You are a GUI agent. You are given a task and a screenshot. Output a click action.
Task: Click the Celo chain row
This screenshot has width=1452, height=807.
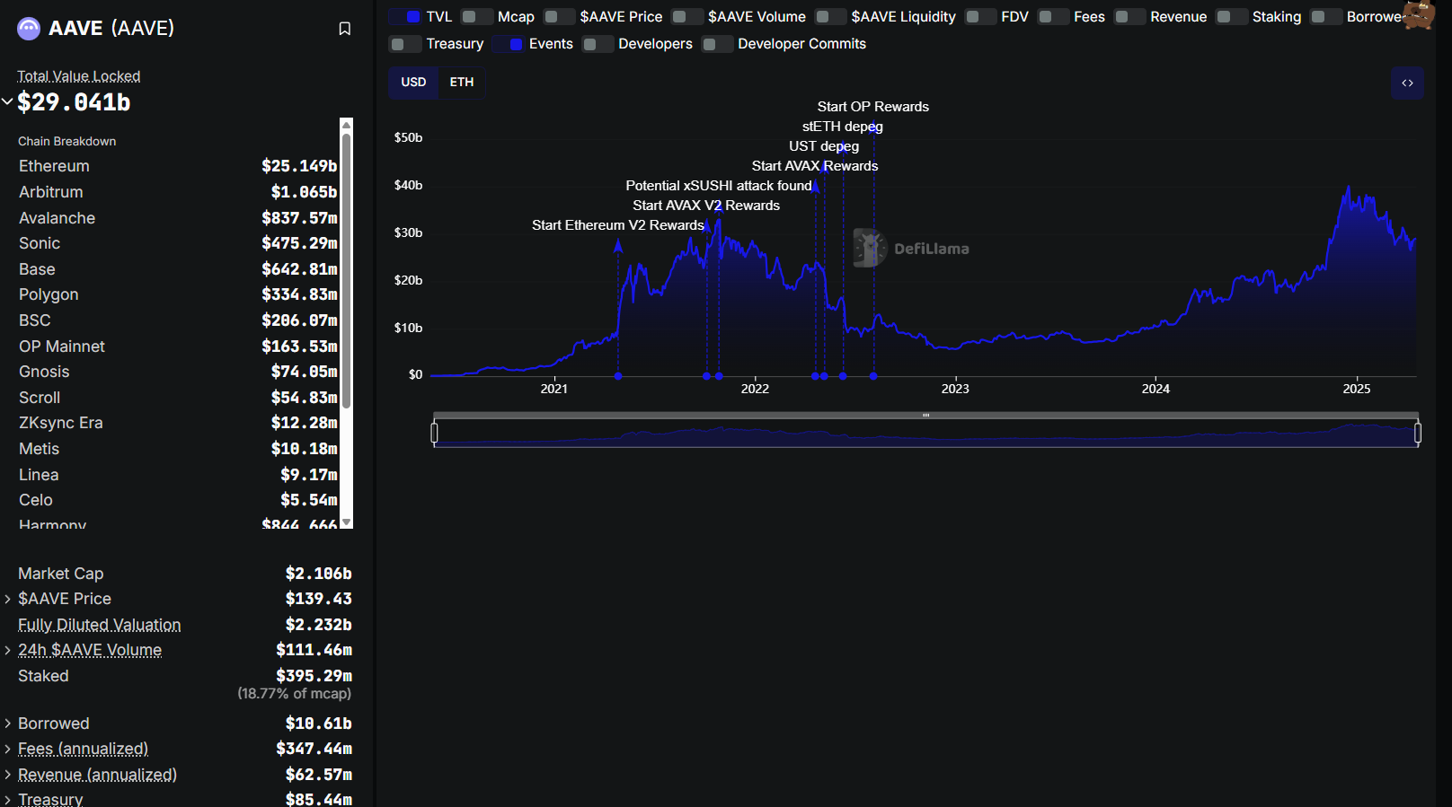(x=178, y=500)
